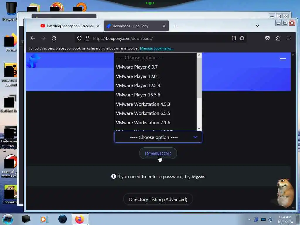The height and width of the screenshot is (225, 300).
Task: Select VMware Workstation 4.5.3 option
Action: pos(155,104)
